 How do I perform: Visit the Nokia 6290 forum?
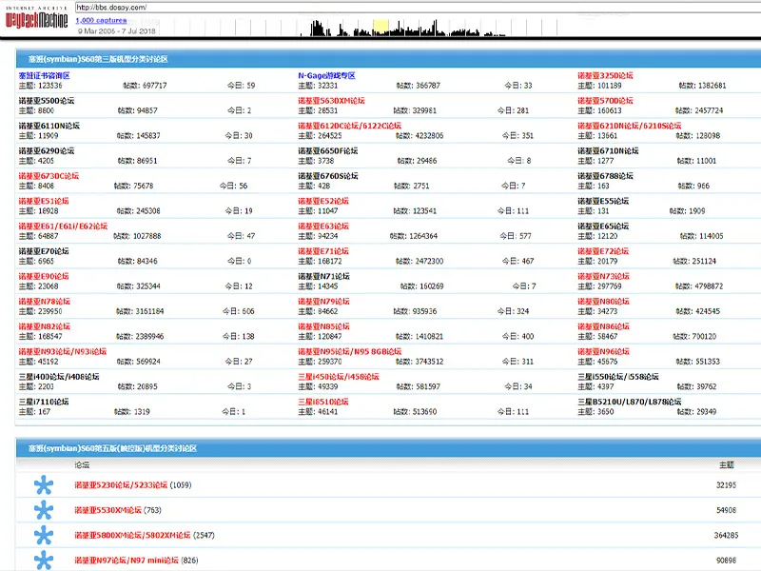click(x=47, y=151)
